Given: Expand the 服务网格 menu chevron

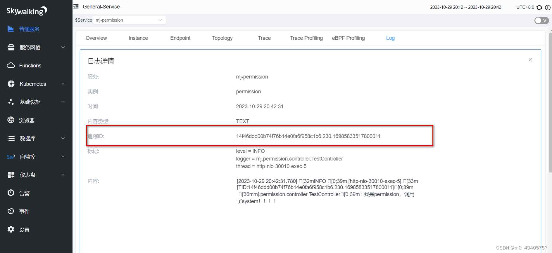Looking at the screenshot, I should [63, 47].
